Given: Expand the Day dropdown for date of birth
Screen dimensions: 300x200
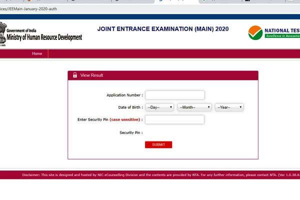Looking at the screenshot, I should [159, 107].
